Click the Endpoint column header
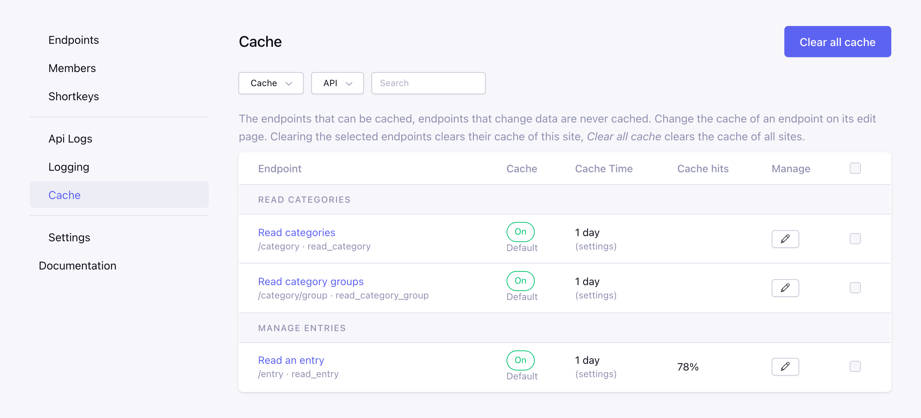Image resolution: width=921 pixels, height=418 pixels. 280,169
